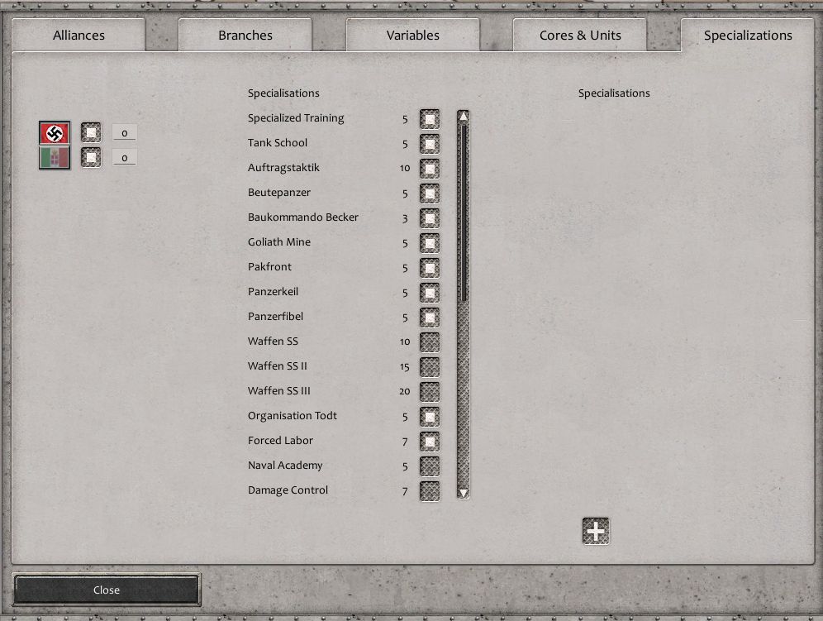Enable the Tank School specialisation
The height and width of the screenshot is (621, 823).
430,144
